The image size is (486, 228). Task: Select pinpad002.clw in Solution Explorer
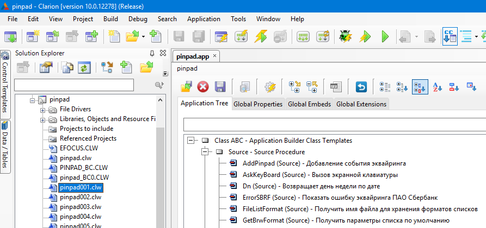(x=81, y=197)
